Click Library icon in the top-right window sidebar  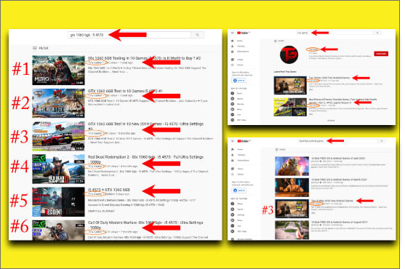[x=232, y=60]
